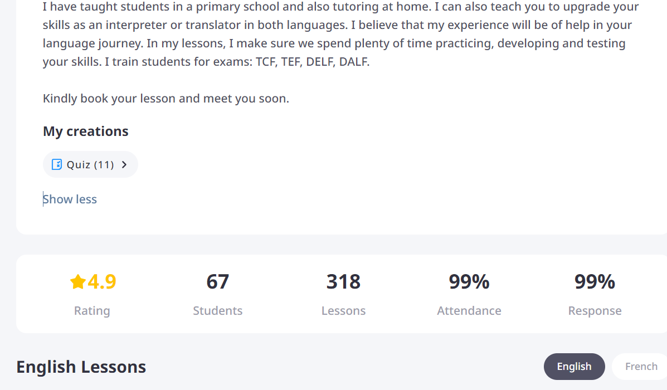Image resolution: width=667 pixels, height=390 pixels.
Task: Expand the Quiz chevron arrow
Action: [x=124, y=164]
